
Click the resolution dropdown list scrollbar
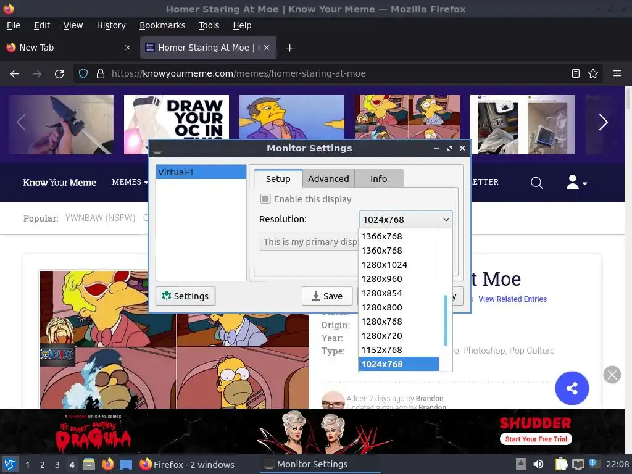pos(446,320)
